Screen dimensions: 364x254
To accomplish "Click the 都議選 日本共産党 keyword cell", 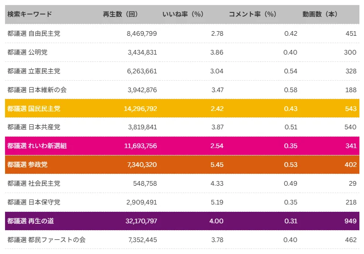I will point(34,127).
